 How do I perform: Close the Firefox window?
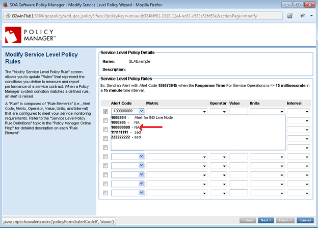tap(310, 5)
